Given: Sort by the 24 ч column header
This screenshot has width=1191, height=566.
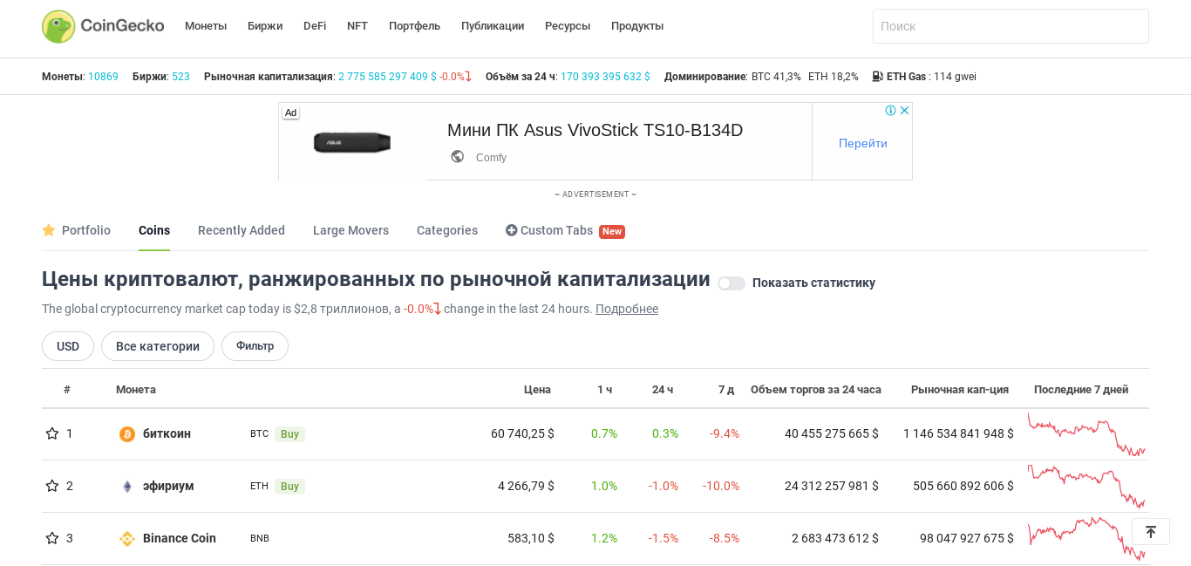Looking at the screenshot, I should [x=663, y=389].
